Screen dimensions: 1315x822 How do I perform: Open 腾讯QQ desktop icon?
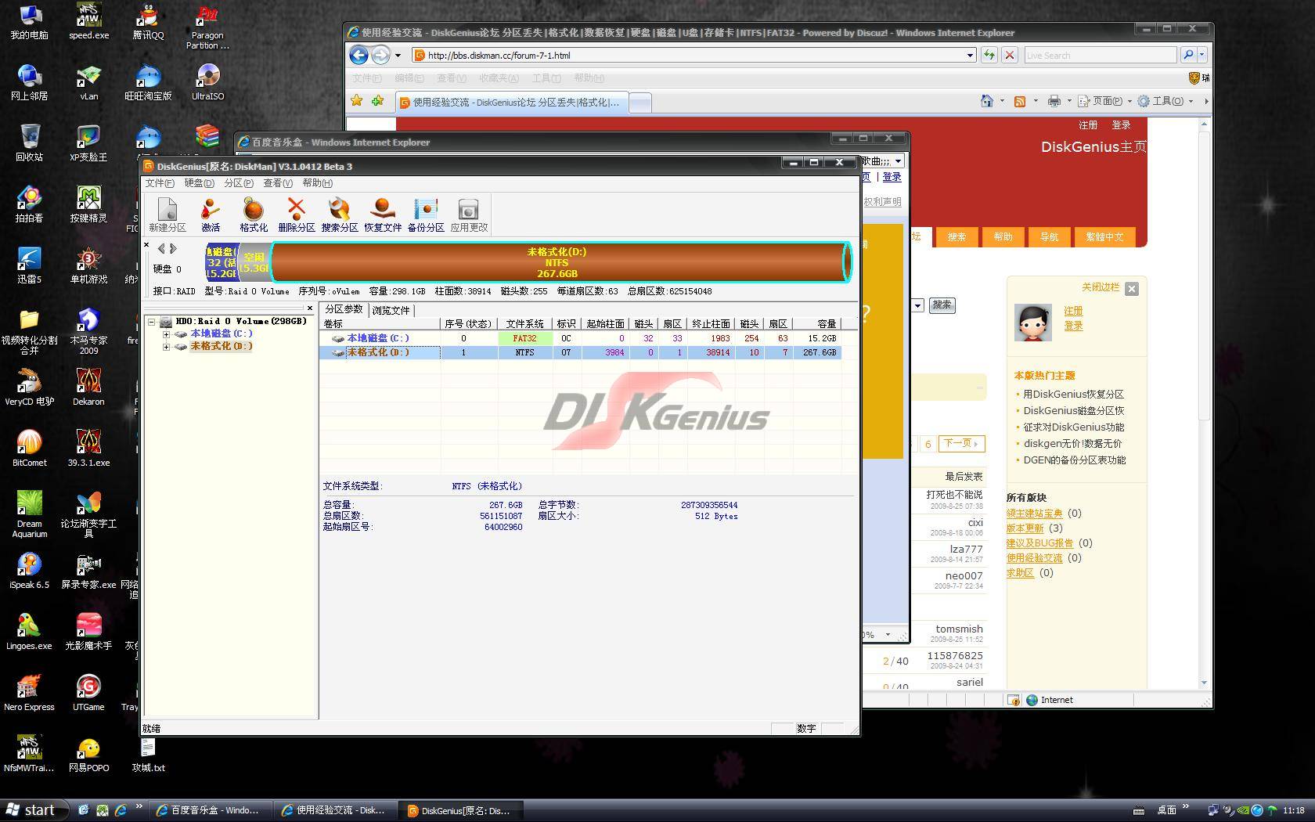[x=148, y=22]
